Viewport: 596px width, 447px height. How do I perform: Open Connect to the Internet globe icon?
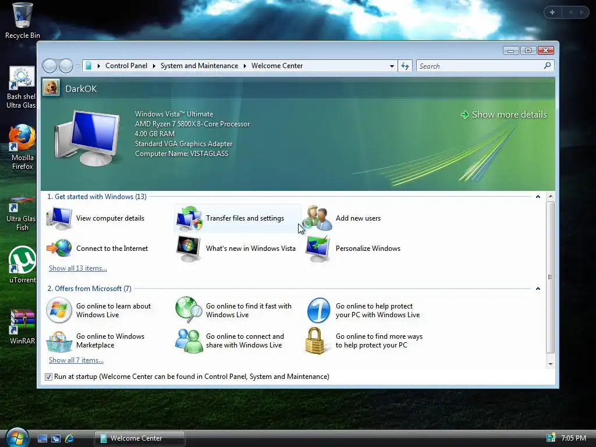59,248
